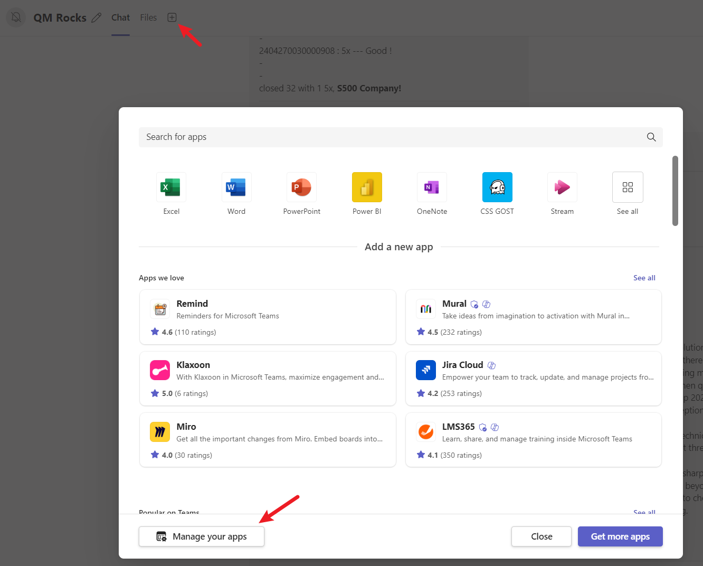
Task: Click Remind's 4.6 (110 ratings) text
Action: point(189,332)
